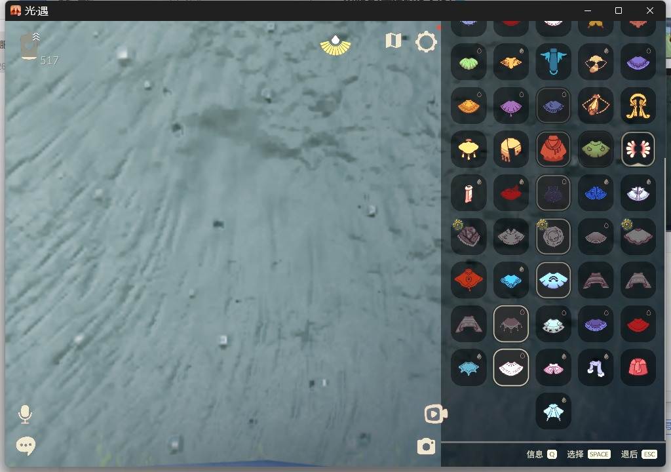Image resolution: width=671 pixels, height=472 pixels.
Task: Click the 选择 SPACE select button
Action: 588,454
